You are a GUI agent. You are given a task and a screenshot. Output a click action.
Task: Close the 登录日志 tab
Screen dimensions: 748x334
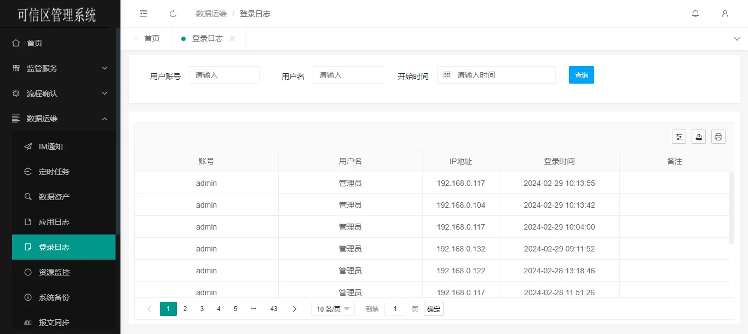pyautogui.click(x=232, y=39)
